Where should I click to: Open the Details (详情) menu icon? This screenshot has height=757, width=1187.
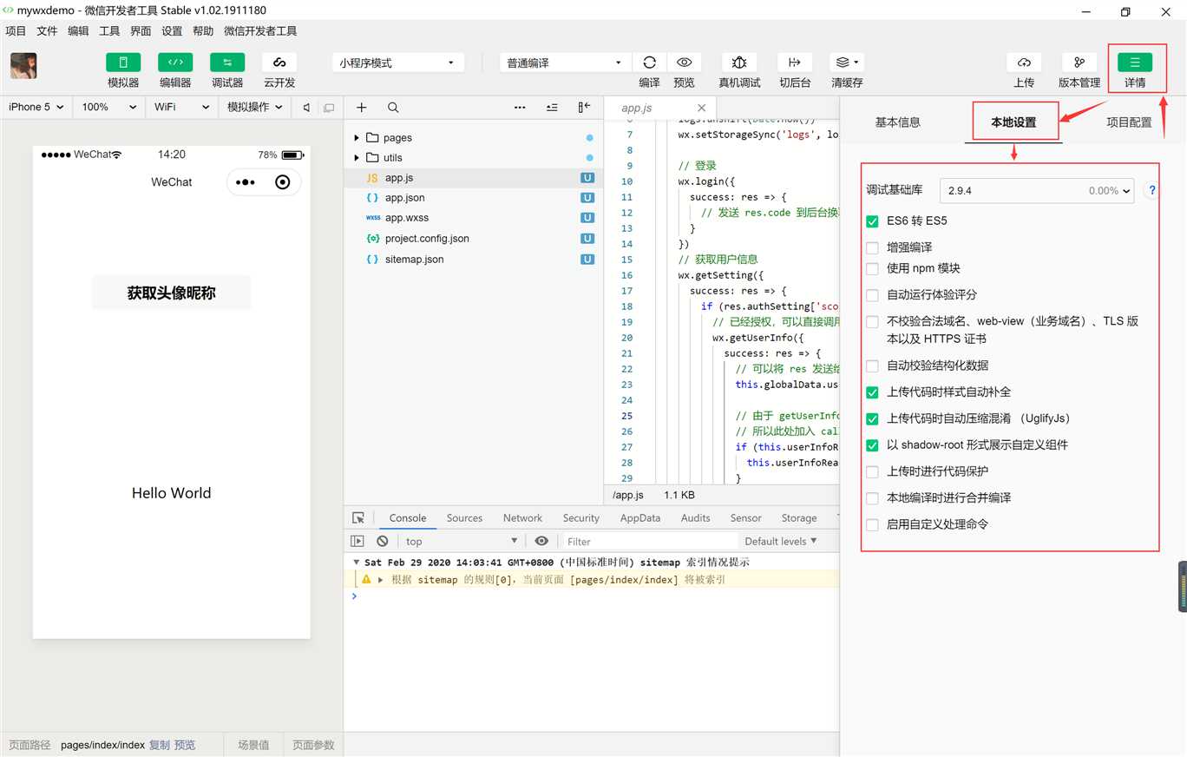[x=1135, y=63]
